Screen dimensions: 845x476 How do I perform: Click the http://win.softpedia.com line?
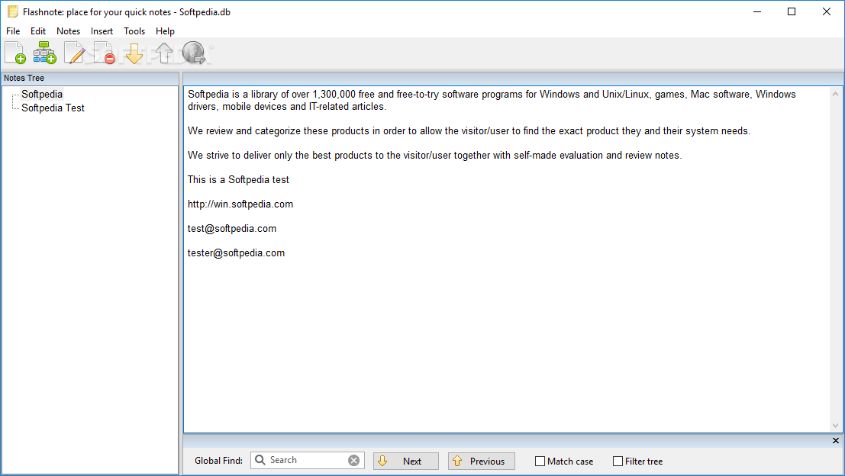[240, 204]
